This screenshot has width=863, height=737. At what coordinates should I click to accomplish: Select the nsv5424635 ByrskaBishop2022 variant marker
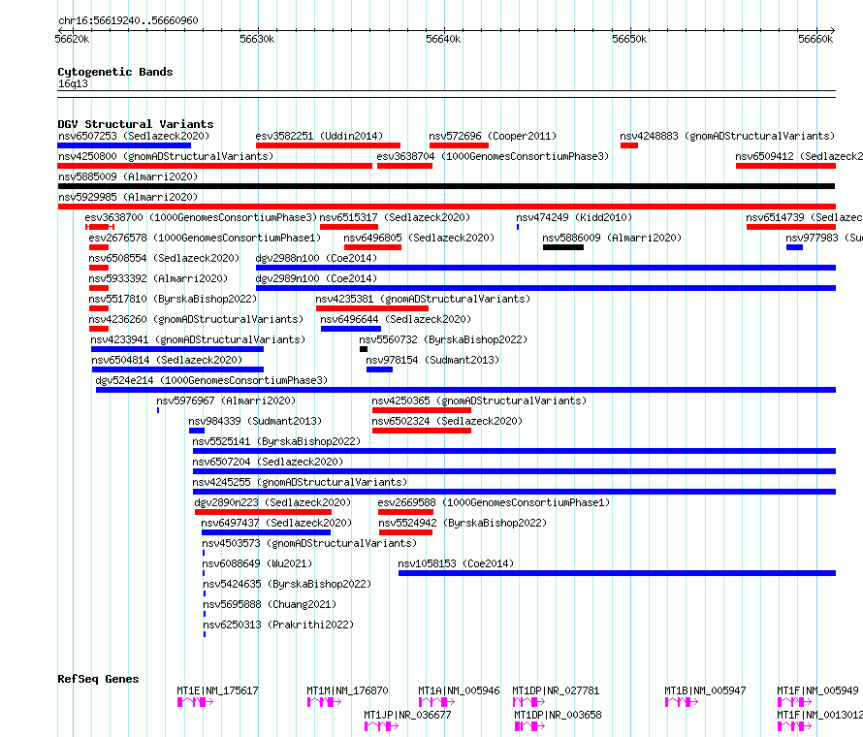coord(205,593)
